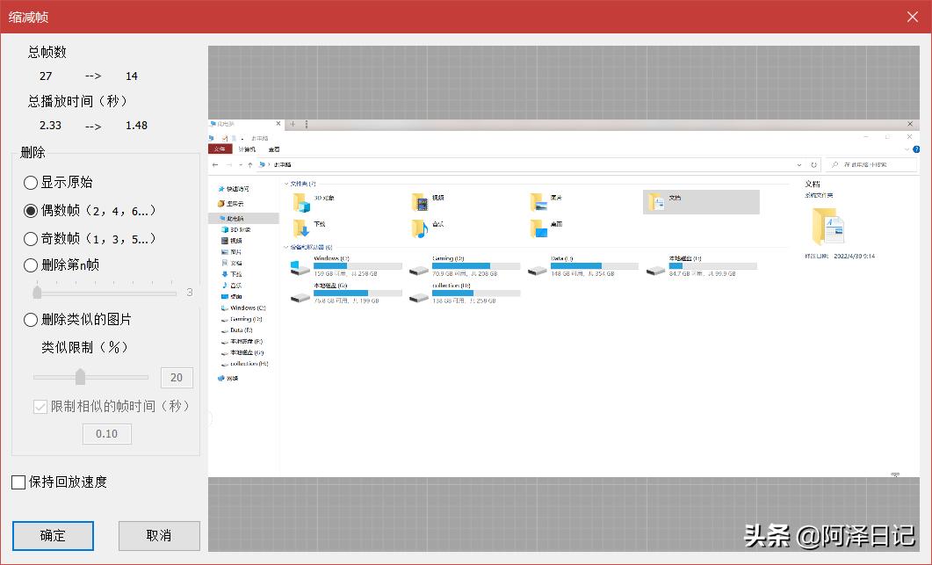This screenshot has width=932, height=565.
Task: Select the 奇数帧（1，3，5…） radio option
Action: 31,238
